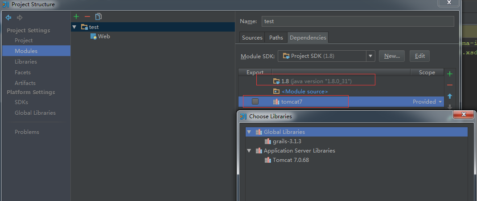Click the Application Server Libraries icon
Viewport: 477px width, 201px height.
(x=259, y=151)
